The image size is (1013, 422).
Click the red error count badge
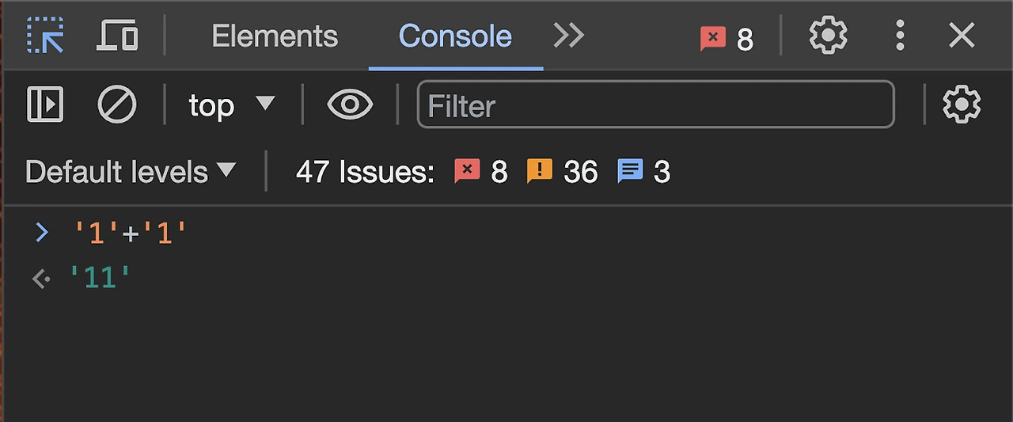[726, 37]
